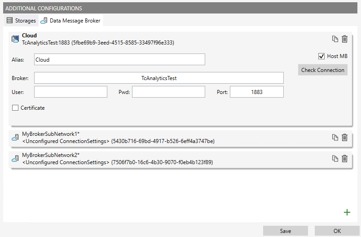Select the TcAnalyticsTest:1883 GUID text
The image size is (361, 237).
(98, 43)
